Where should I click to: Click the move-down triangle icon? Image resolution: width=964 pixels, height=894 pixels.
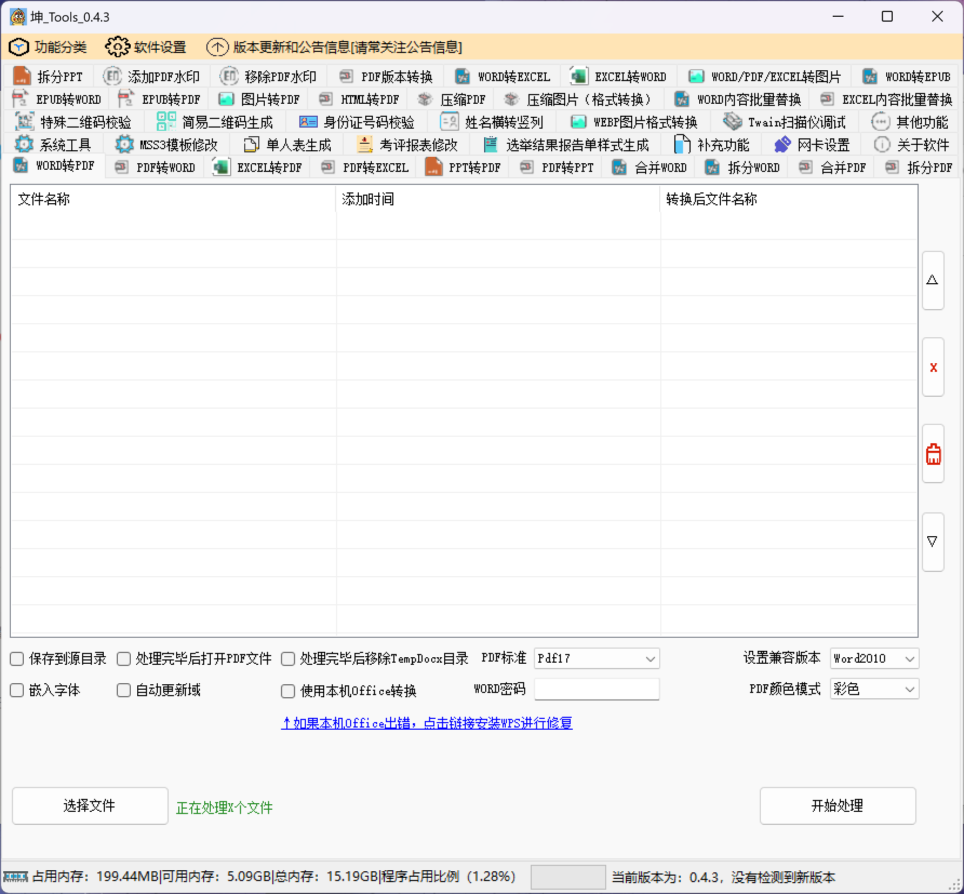tap(933, 542)
